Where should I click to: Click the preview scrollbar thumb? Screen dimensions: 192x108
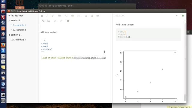pyautogui.click(x=185, y=59)
